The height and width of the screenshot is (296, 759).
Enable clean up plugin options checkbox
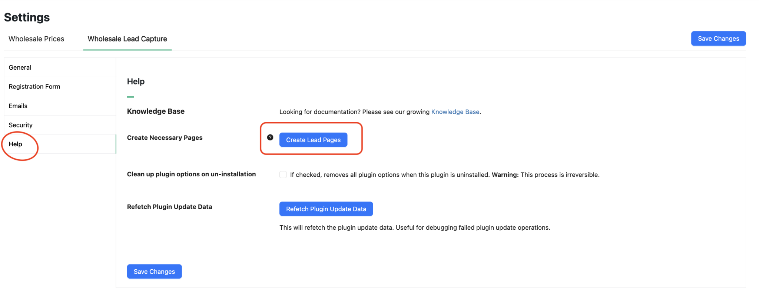(283, 174)
